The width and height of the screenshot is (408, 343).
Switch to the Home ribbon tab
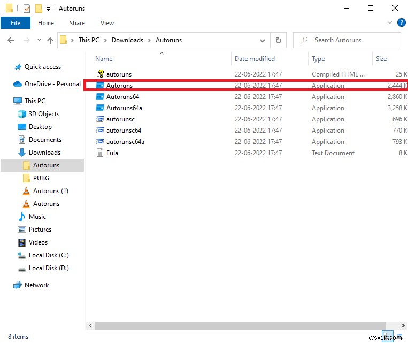(46, 23)
